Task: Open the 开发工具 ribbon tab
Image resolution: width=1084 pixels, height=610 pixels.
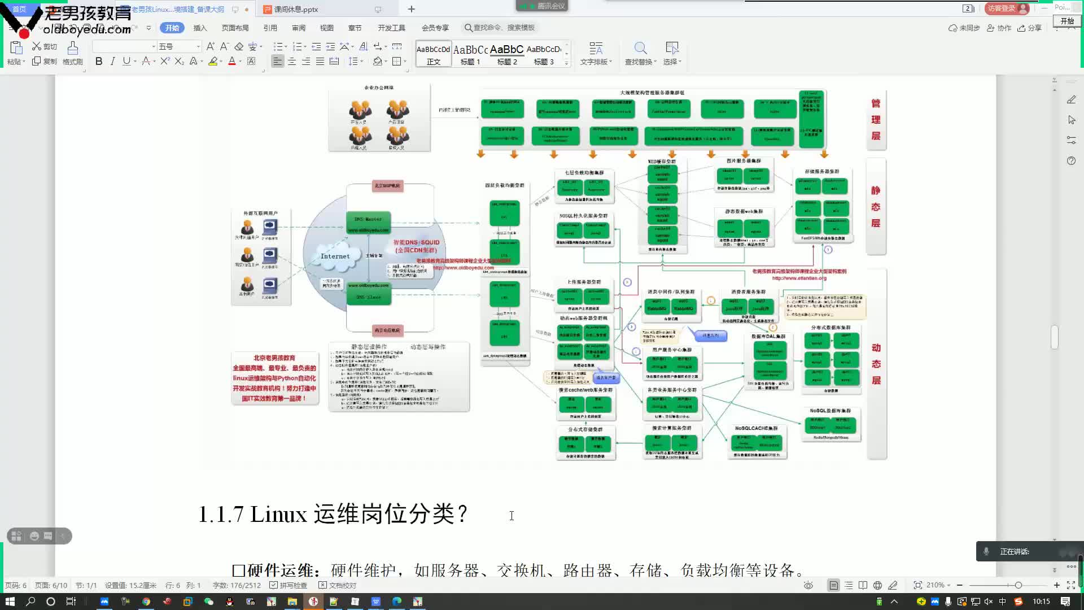Action: [391, 28]
